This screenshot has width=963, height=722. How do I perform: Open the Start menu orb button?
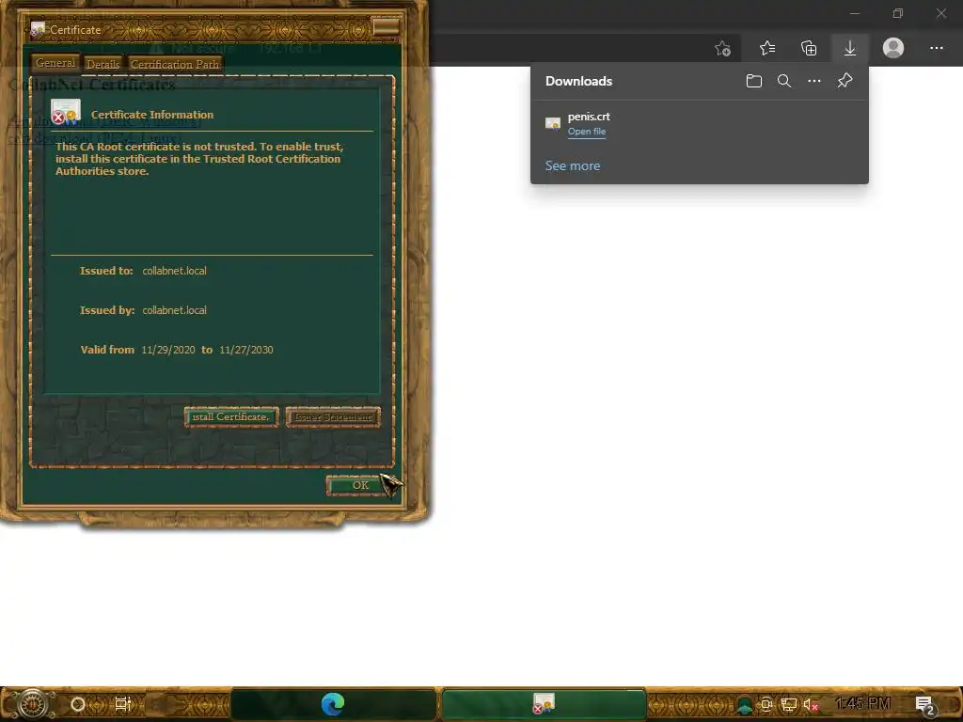click(x=32, y=703)
